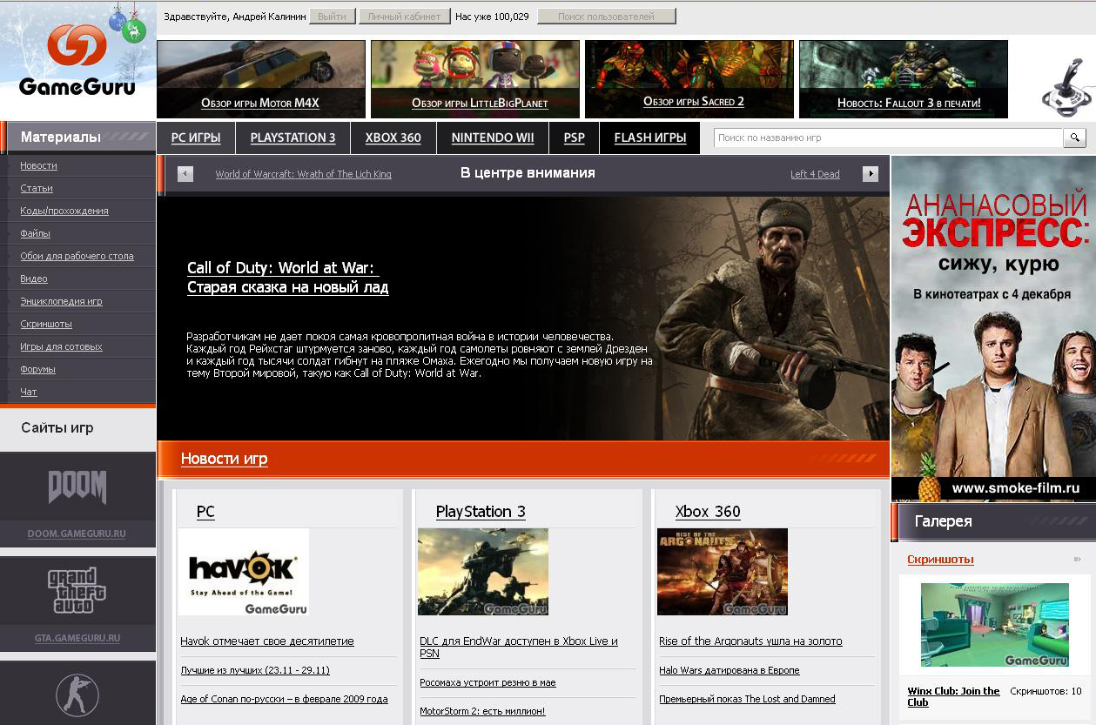Open MotorStorm 2: есть миллион!

tap(482, 711)
